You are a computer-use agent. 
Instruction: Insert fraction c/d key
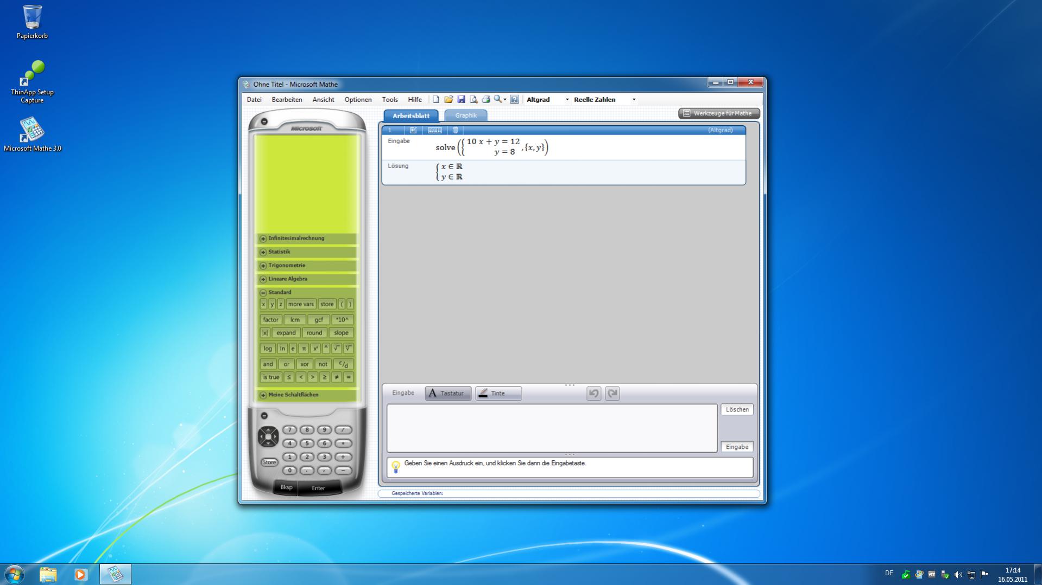[x=343, y=364]
